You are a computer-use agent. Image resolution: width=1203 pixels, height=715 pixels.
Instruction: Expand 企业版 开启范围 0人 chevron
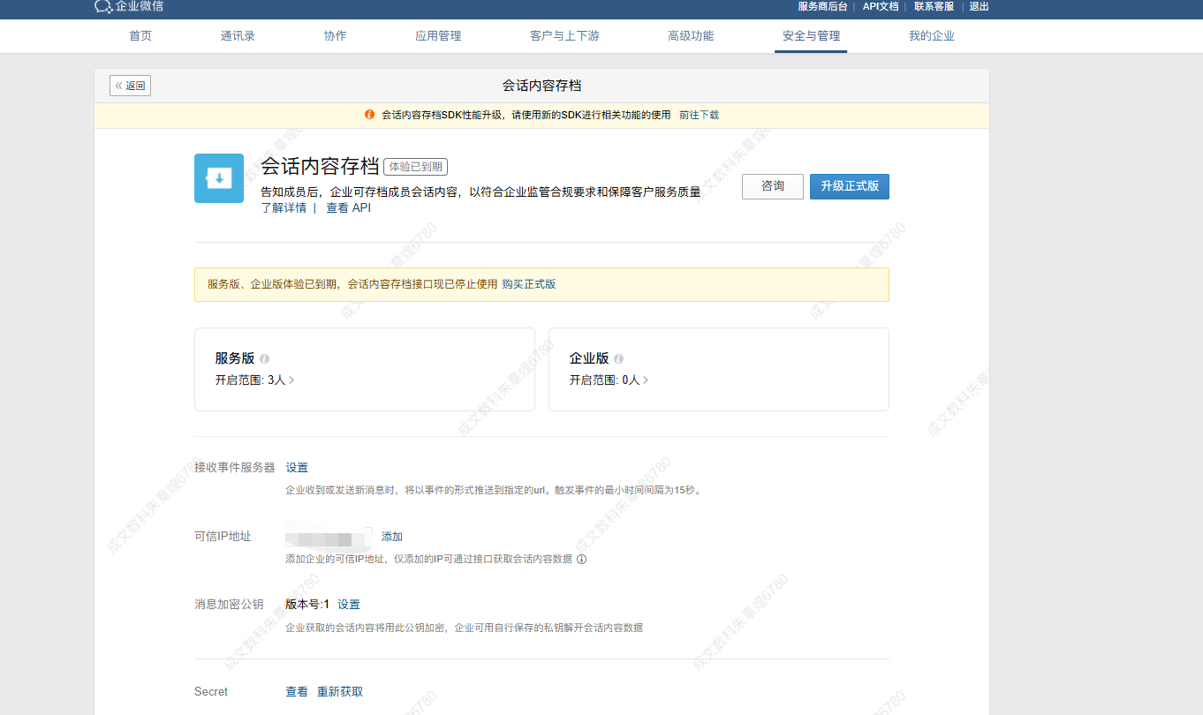646,380
